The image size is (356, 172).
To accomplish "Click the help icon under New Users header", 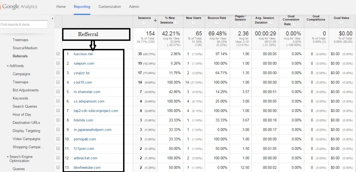I will [x=193, y=23].
